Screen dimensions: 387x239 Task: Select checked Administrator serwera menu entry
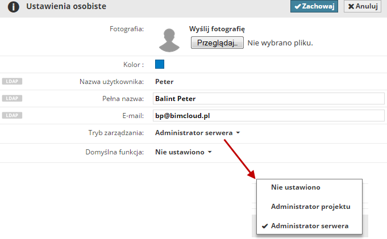(x=310, y=226)
